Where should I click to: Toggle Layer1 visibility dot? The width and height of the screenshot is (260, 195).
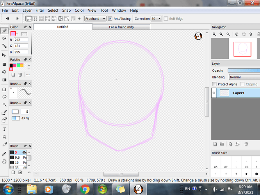pyautogui.click(x=214, y=93)
